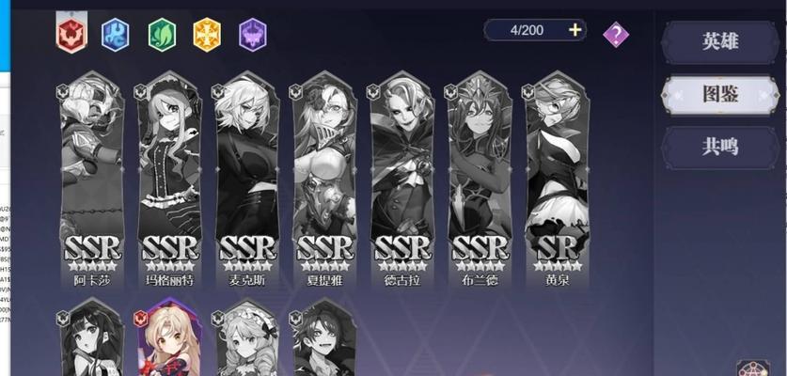Open the 黄泉 SR hero card

coord(558,180)
